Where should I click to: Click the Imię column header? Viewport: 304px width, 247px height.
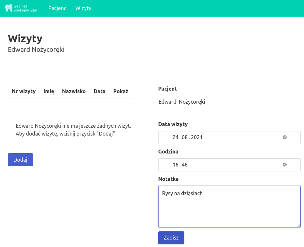pos(49,91)
